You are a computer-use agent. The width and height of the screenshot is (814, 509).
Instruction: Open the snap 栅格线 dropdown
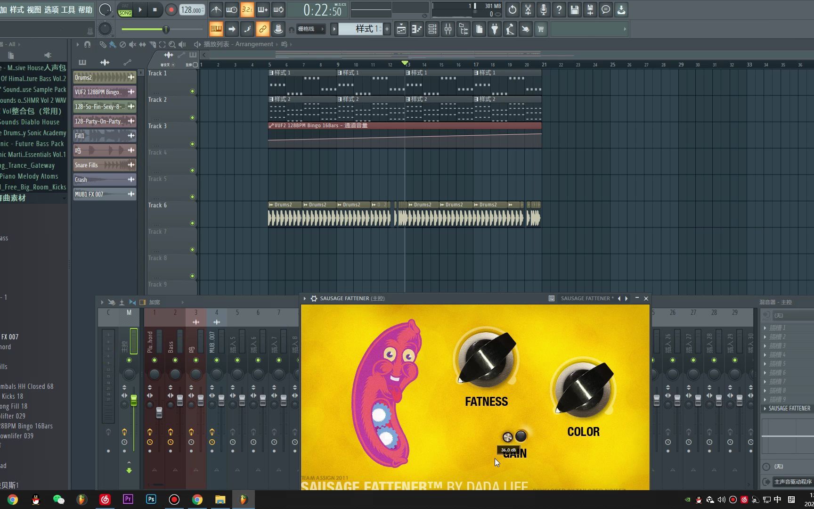coord(310,29)
